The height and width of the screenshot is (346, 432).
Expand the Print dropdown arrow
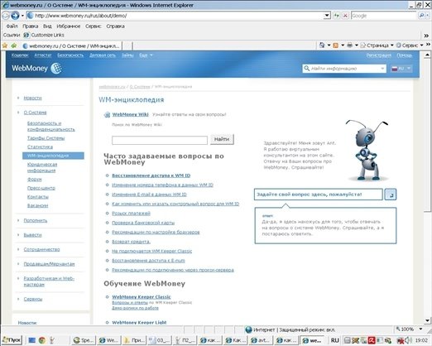(356, 46)
